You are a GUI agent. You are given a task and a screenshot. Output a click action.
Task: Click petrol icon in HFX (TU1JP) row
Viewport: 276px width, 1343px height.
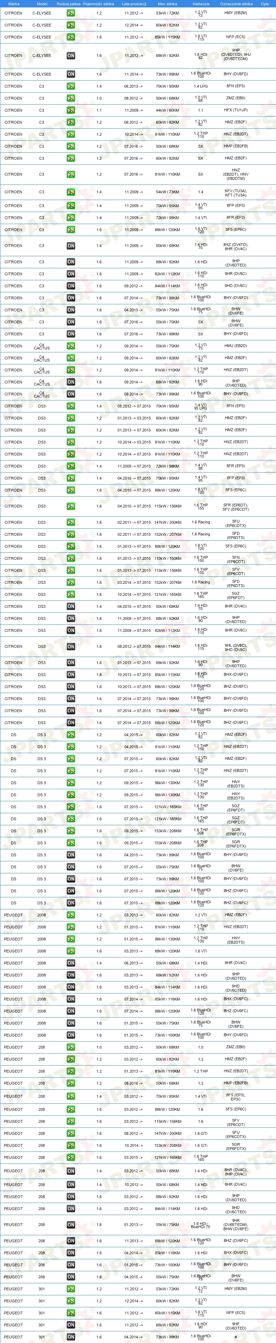(x=71, y=110)
